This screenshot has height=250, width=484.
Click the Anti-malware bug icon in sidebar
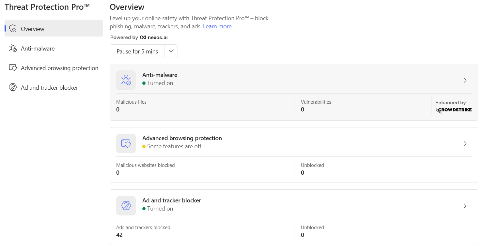(x=13, y=48)
